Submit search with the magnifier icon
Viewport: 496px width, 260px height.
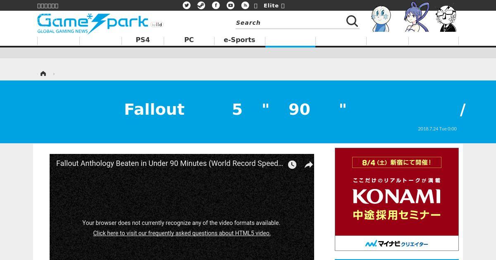tap(352, 21)
